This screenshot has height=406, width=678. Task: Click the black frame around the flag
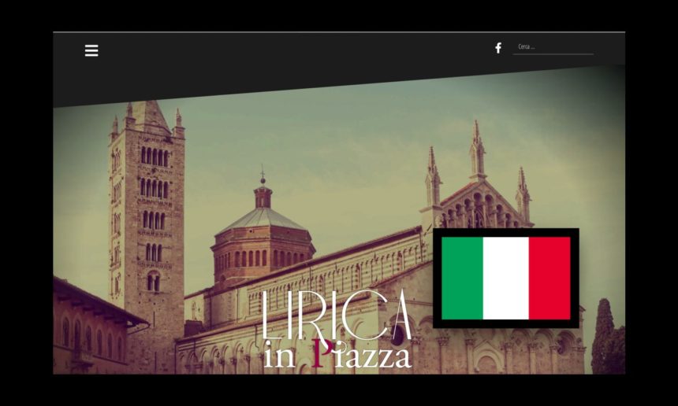505,232
